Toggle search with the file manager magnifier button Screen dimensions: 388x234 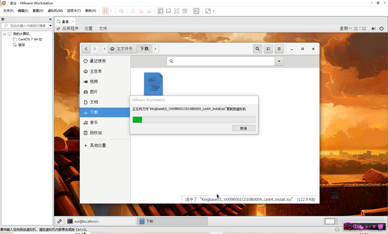click(258, 49)
